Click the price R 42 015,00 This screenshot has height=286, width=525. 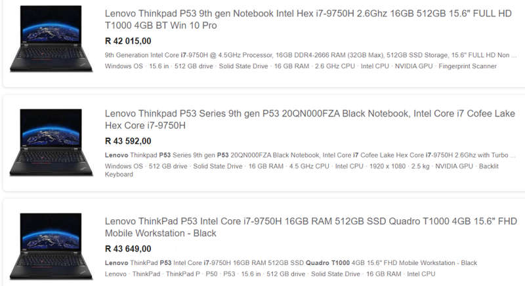pos(128,41)
